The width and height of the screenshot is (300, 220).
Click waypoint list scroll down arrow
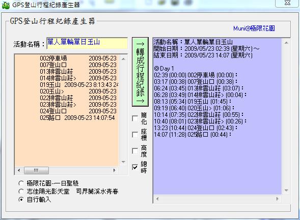(123, 162)
